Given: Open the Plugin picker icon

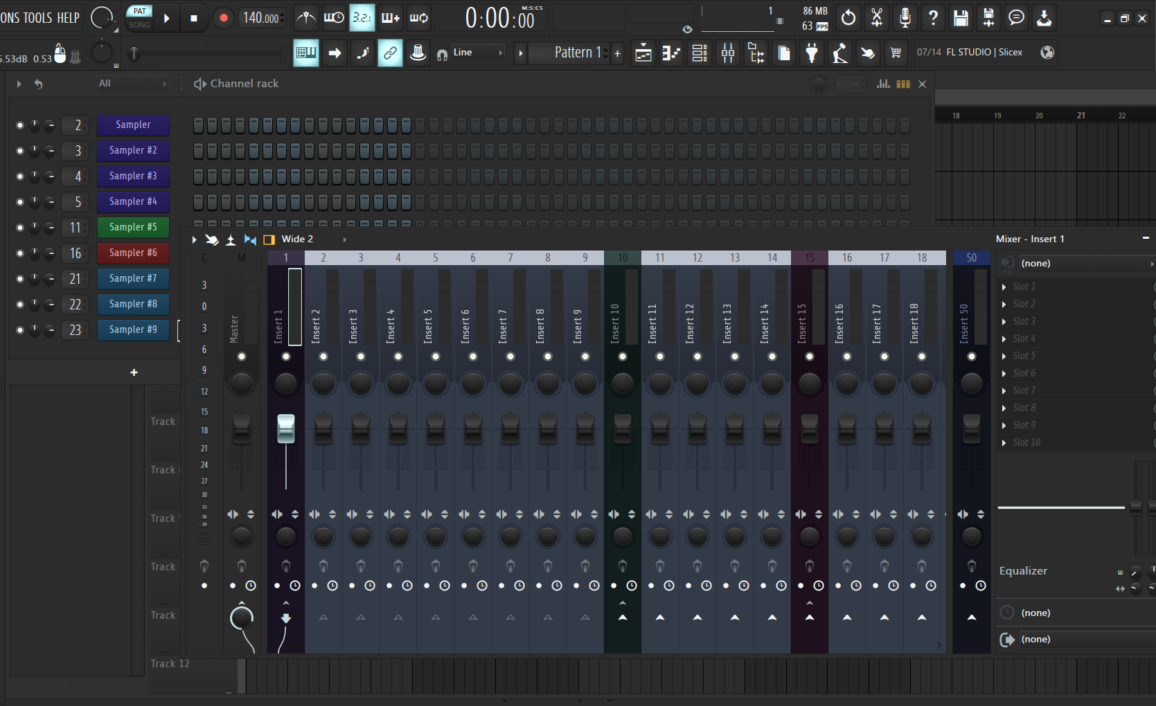Looking at the screenshot, I should click(812, 53).
